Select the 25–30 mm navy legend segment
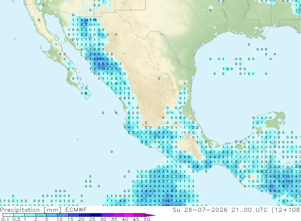 click(x=96, y=215)
